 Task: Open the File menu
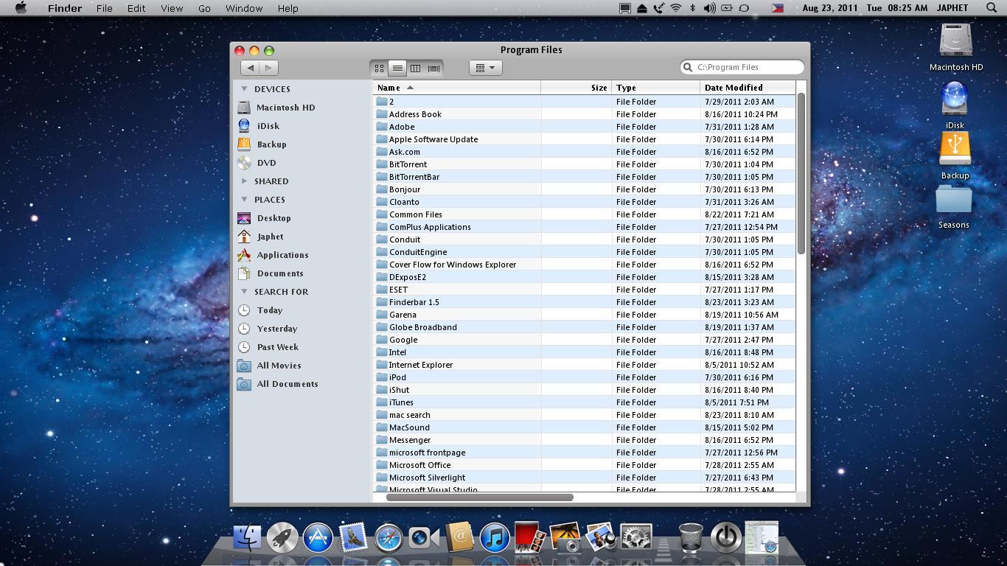104,8
